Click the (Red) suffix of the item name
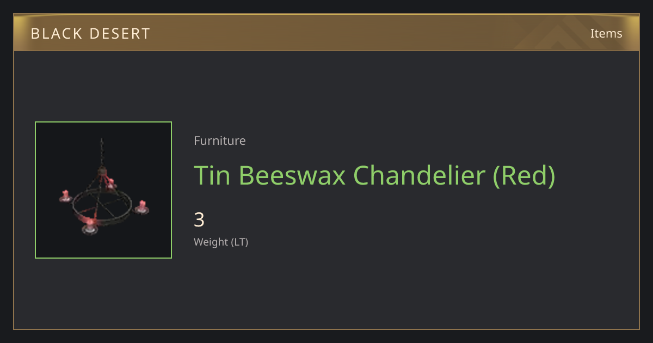The image size is (653, 343). [525, 176]
